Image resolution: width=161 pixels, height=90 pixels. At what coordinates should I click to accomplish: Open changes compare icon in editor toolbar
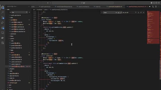click(153, 6)
